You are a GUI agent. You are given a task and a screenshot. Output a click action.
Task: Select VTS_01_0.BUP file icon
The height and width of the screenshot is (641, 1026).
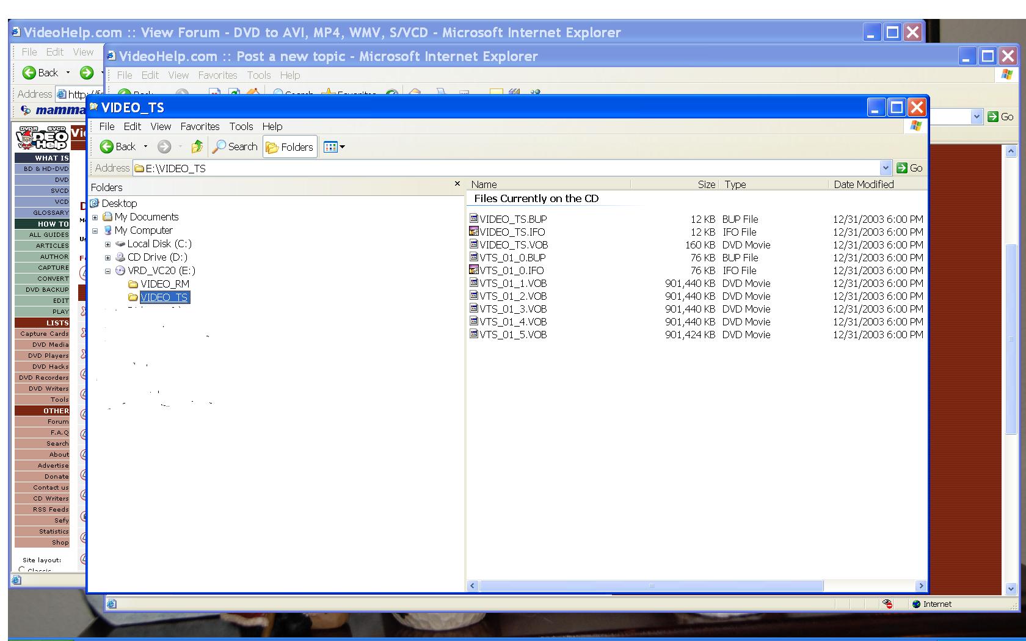click(473, 256)
